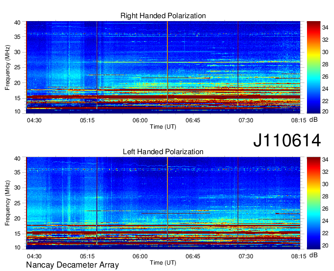334x271 pixels.
Task: Click the 06:00 time tick of Right Handed plot
Action: 140,120
